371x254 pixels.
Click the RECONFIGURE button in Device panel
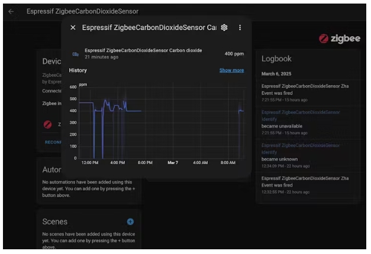point(53,142)
